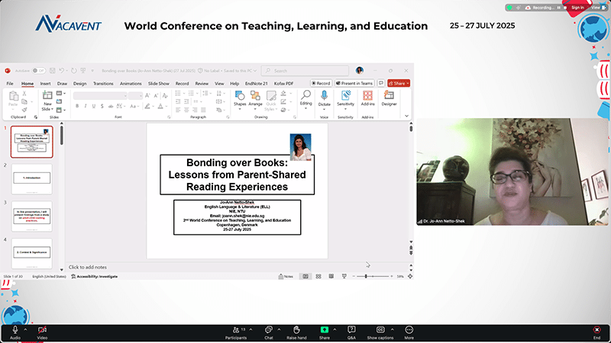The width and height of the screenshot is (611, 343).
Task: Unmute using the Zoom Audio microphone icon
Action: tap(15, 329)
